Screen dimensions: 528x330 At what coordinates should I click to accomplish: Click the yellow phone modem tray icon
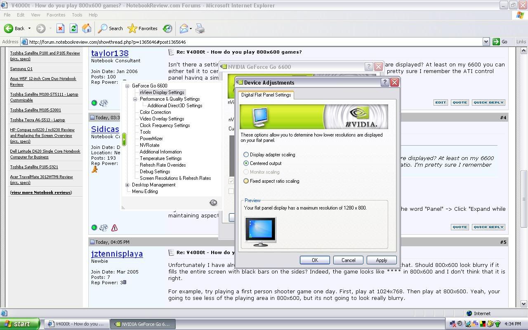pyautogui.click(x=490, y=324)
